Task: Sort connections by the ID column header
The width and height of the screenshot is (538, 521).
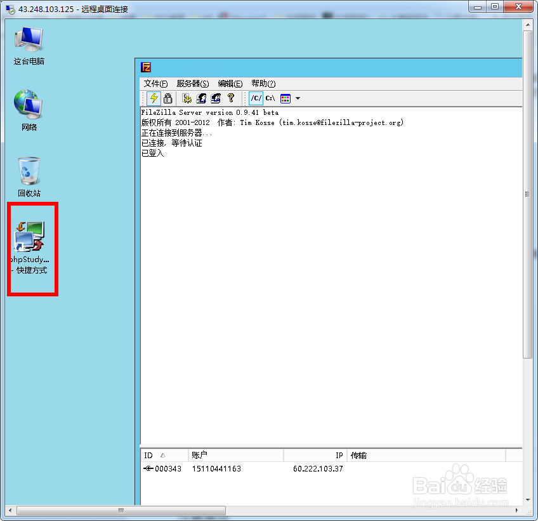Action: [164, 456]
